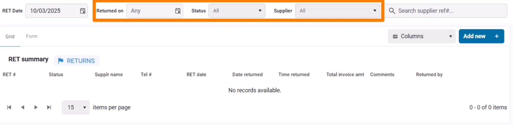Open the Returned on calendar icon
This screenshot has height=125, width=513.
(178, 11)
